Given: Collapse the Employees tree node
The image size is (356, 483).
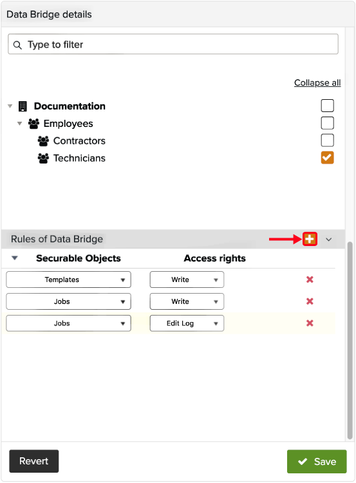Looking at the screenshot, I should click(19, 124).
